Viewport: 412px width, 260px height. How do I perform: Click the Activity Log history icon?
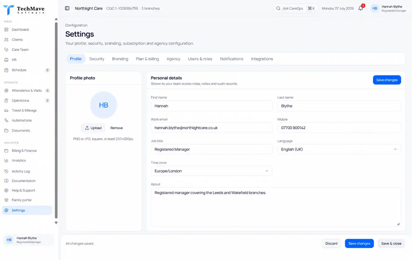6,171
